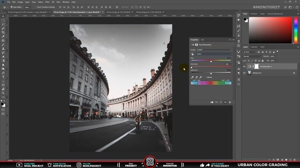Select the Clone Stamp tool
The height and width of the screenshot is (168, 300).
[x=3, y=49]
